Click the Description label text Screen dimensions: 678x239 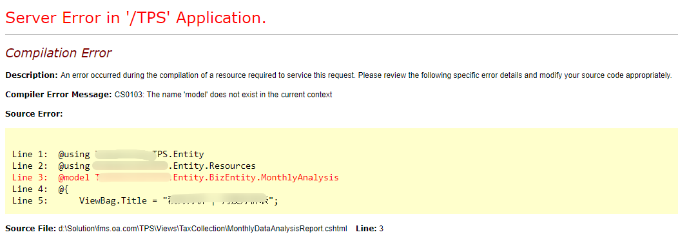coord(32,75)
